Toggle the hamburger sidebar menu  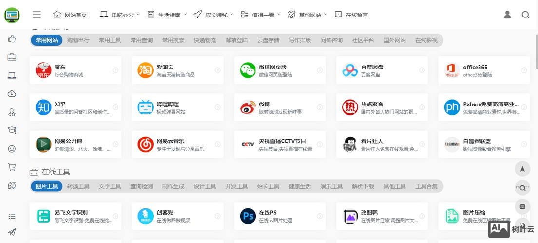click(37, 15)
